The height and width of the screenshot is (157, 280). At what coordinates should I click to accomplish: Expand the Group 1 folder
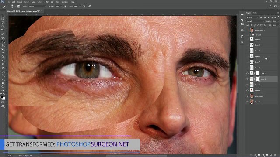(250, 35)
